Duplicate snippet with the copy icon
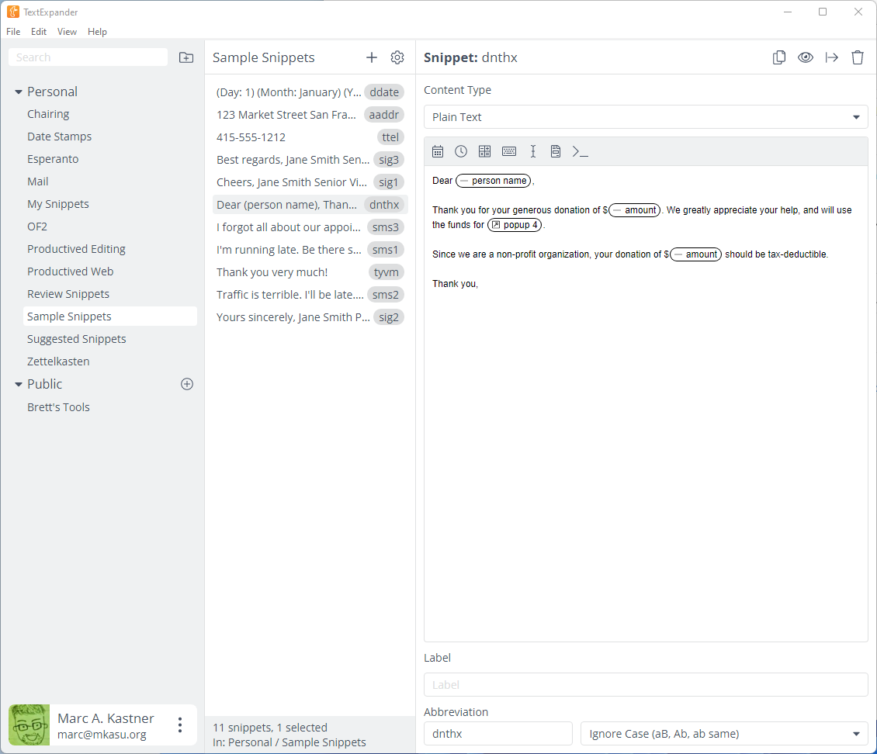 coord(779,57)
